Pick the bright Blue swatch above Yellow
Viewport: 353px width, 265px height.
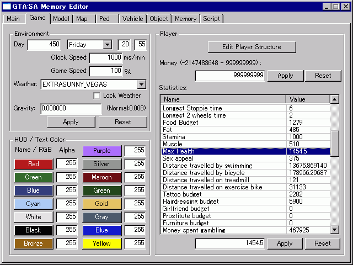(x=102, y=230)
